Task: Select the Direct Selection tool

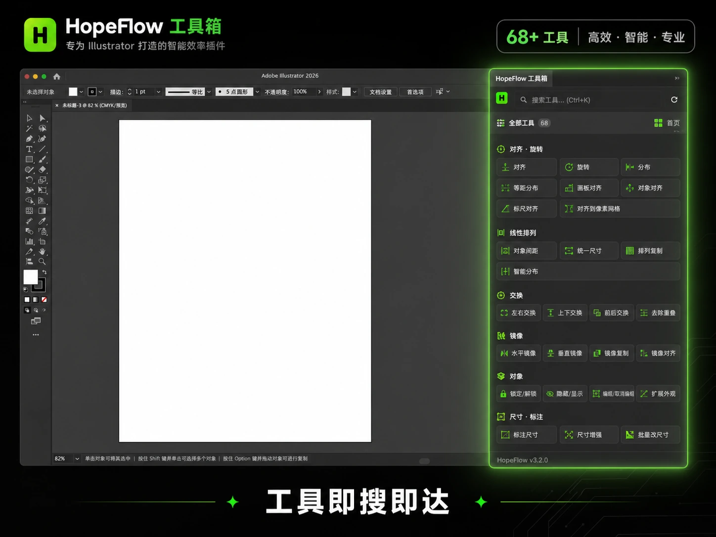Action: coord(43,118)
